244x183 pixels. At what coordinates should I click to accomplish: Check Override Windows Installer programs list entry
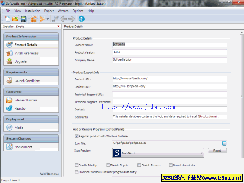76,172
